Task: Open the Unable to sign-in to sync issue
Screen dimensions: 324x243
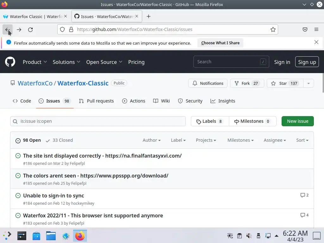Action: coord(53,196)
